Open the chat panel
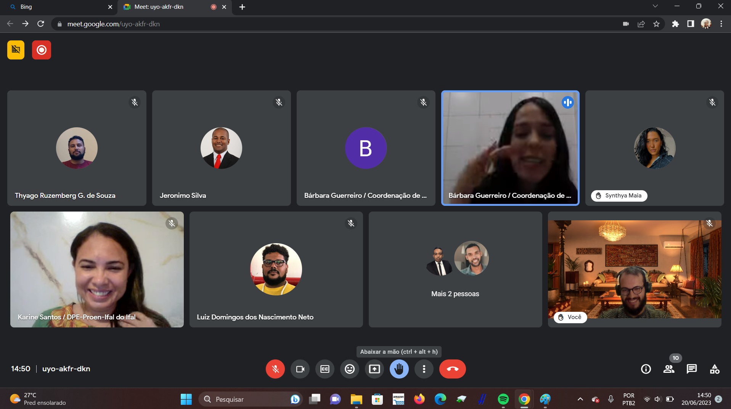Viewport: 731px width, 409px height. 691,369
